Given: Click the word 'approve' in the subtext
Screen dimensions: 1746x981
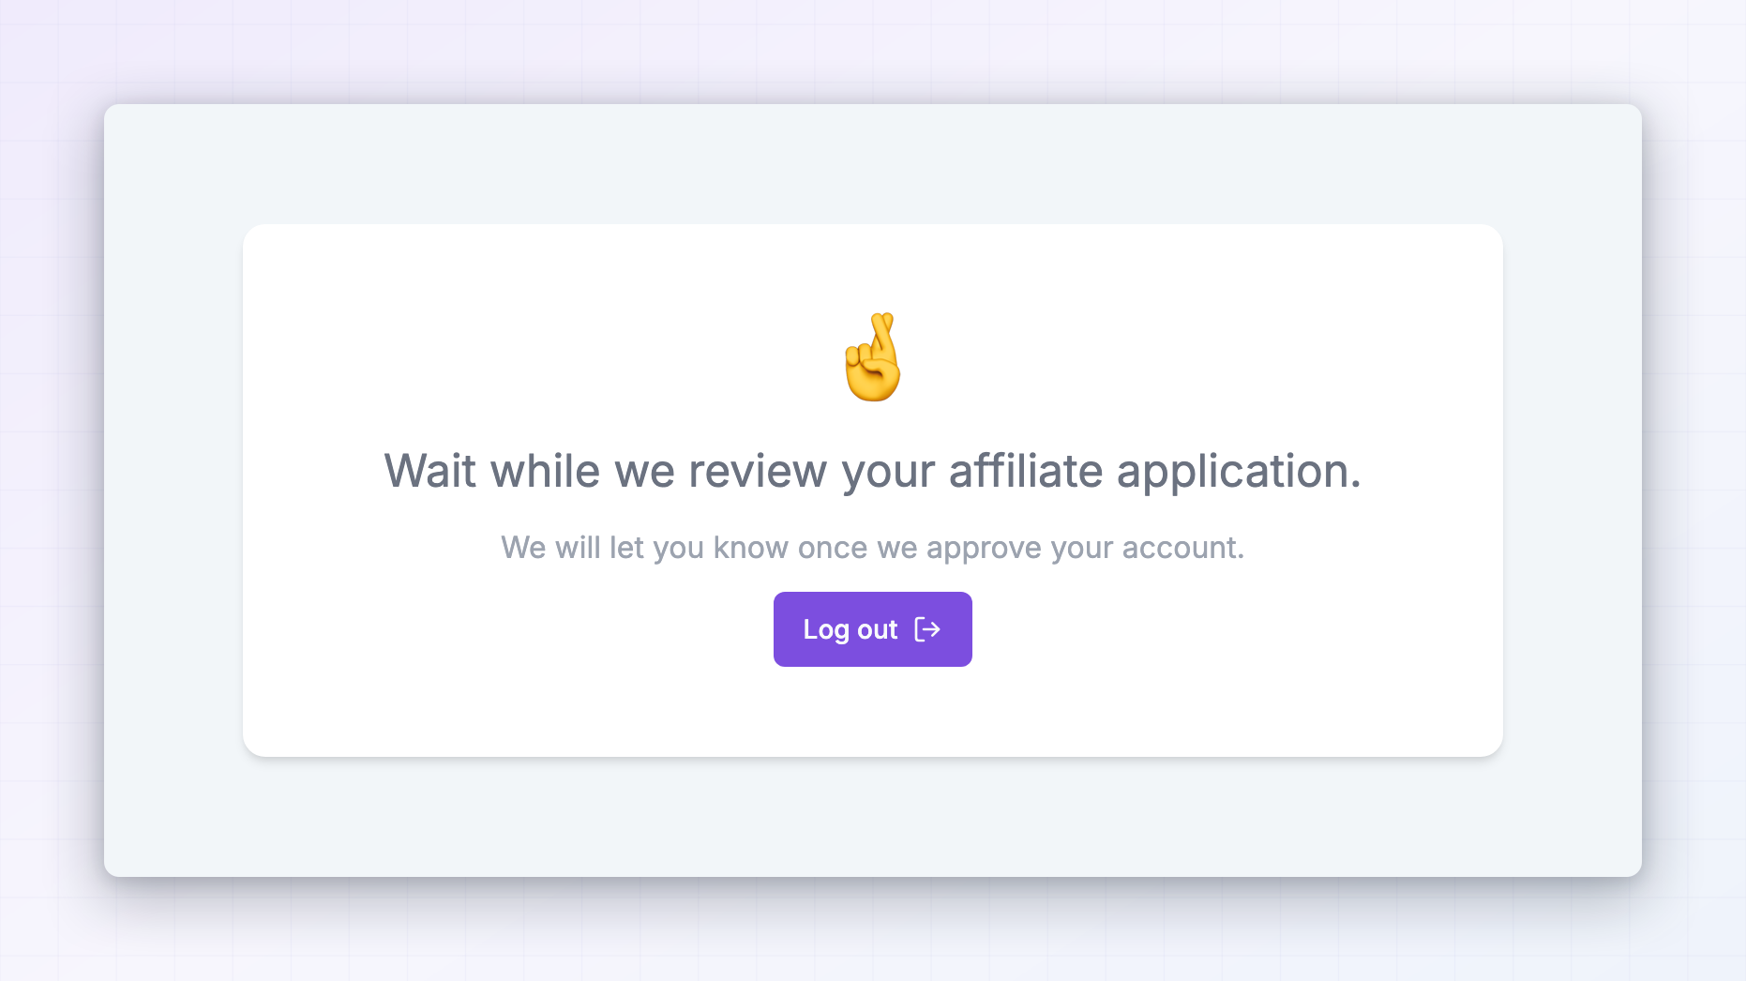Looking at the screenshot, I should click(x=984, y=550).
